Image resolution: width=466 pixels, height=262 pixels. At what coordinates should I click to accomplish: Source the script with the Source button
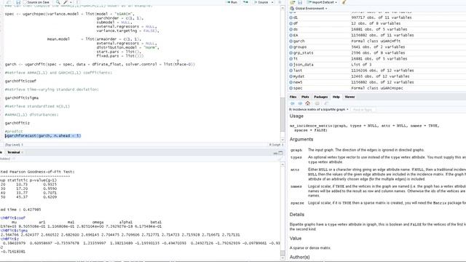(261, 2)
